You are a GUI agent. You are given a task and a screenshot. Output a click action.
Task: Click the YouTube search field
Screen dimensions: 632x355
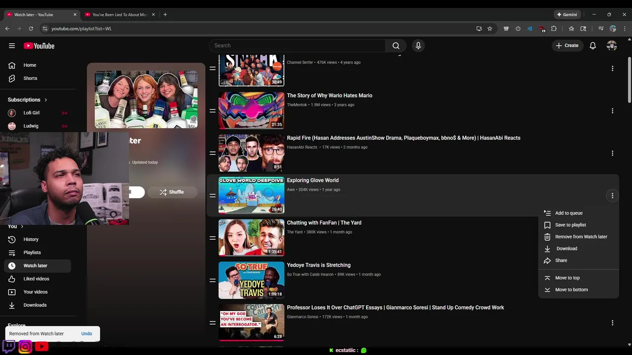pyautogui.click(x=297, y=46)
